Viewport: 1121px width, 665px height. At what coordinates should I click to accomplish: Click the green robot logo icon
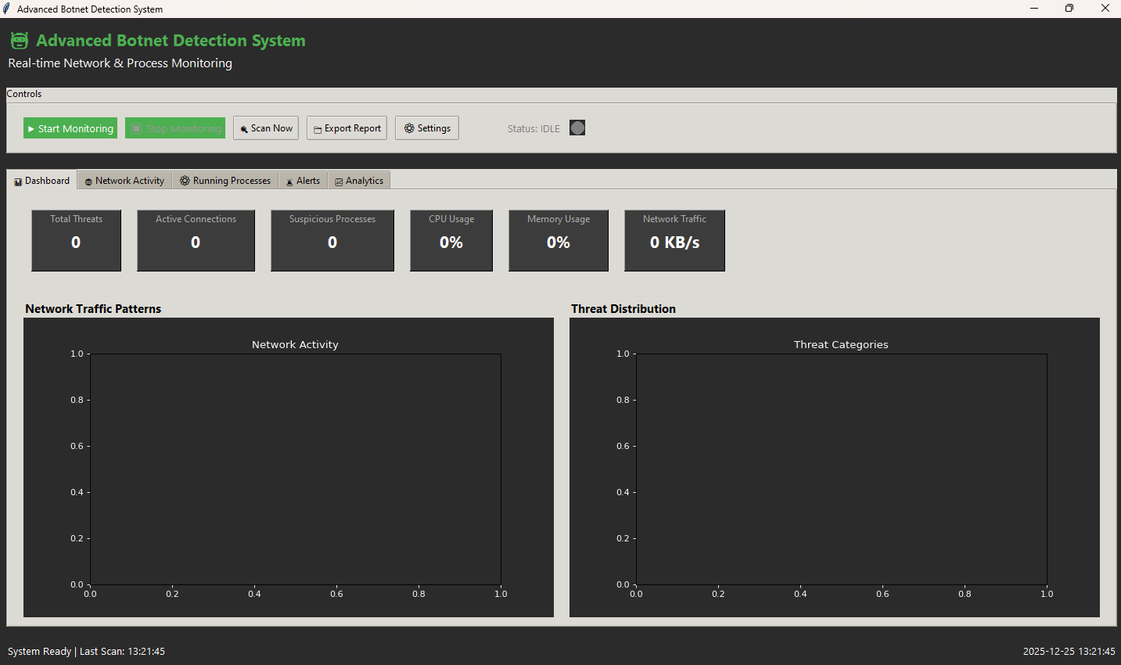[x=20, y=41]
